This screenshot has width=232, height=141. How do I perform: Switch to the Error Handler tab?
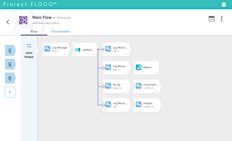click(x=61, y=32)
